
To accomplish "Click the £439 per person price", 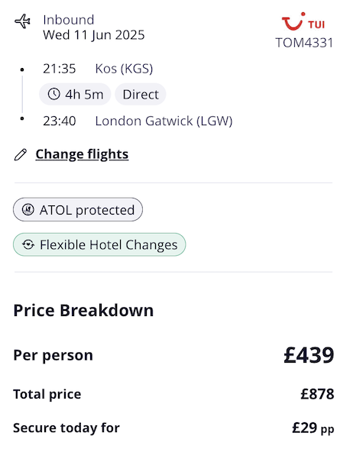I will 309,355.
